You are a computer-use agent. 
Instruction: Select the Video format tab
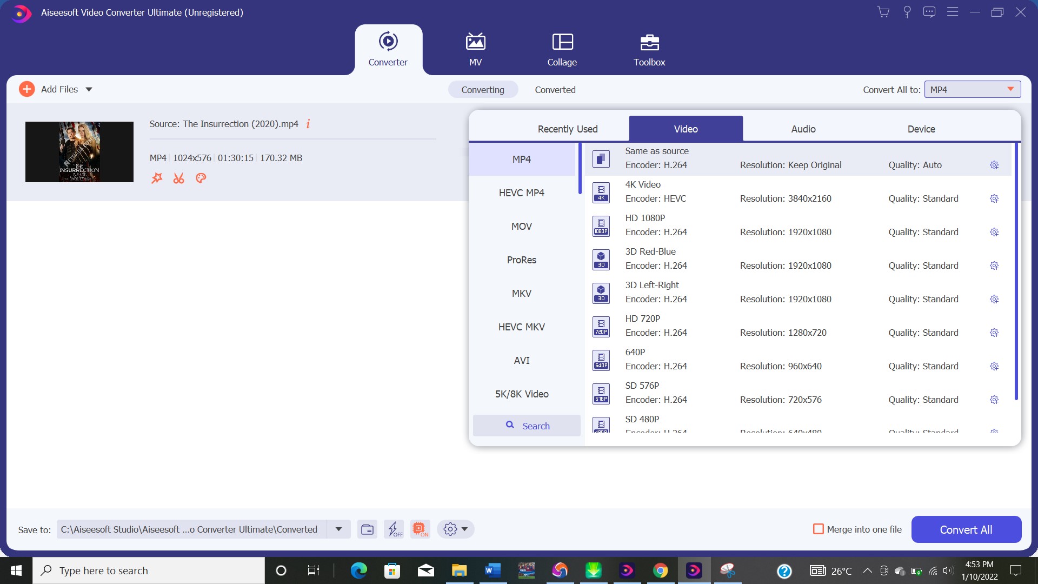click(x=686, y=129)
